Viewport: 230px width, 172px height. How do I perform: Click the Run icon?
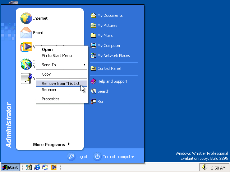coord(93,101)
